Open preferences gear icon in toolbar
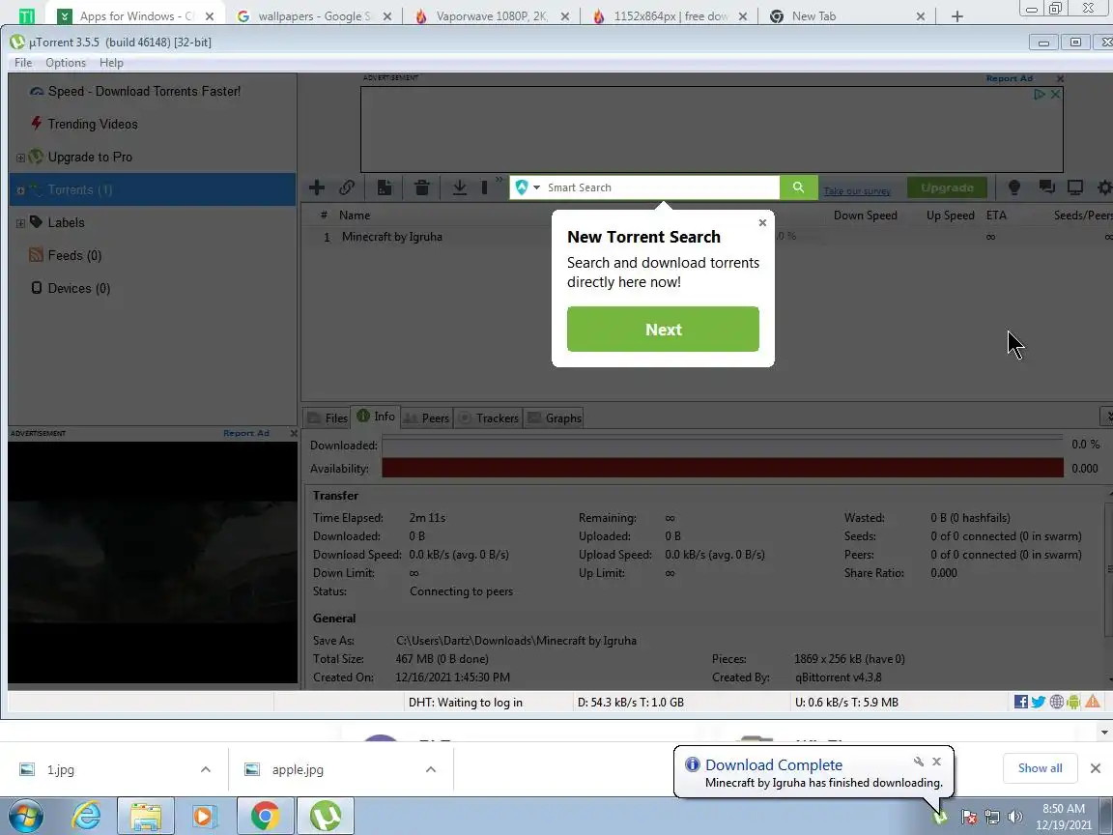This screenshot has width=1113, height=835. pos(1104,187)
